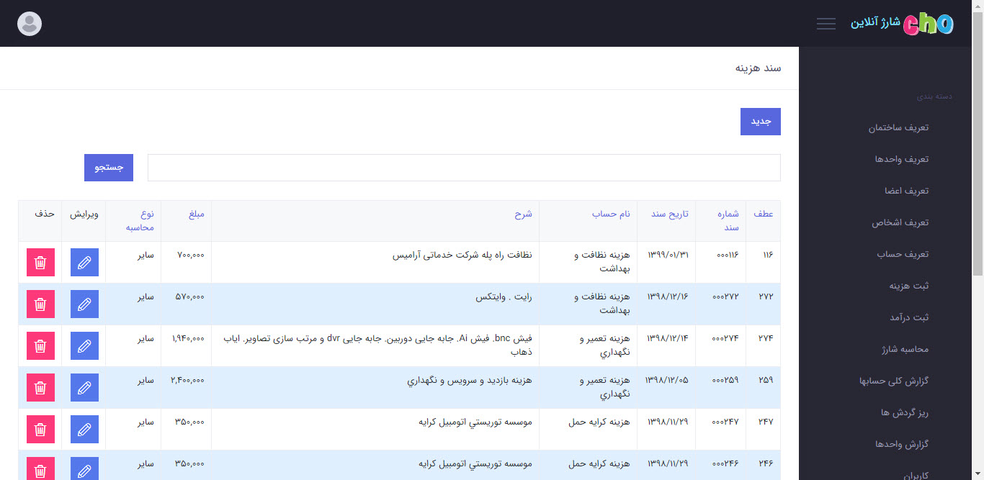Click the جدید (new) button
The image size is (984, 480).
click(761, 122)
